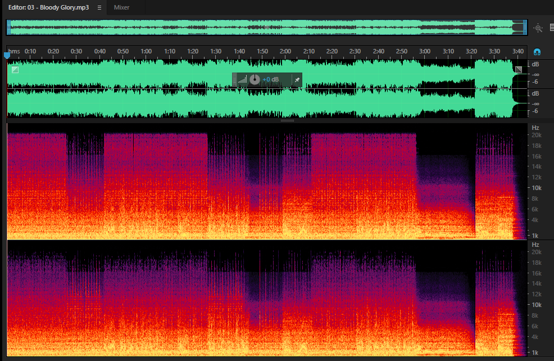Click the signal bars icon in the HUD
This screenshot has width=554, height=361.
(242, 80)
